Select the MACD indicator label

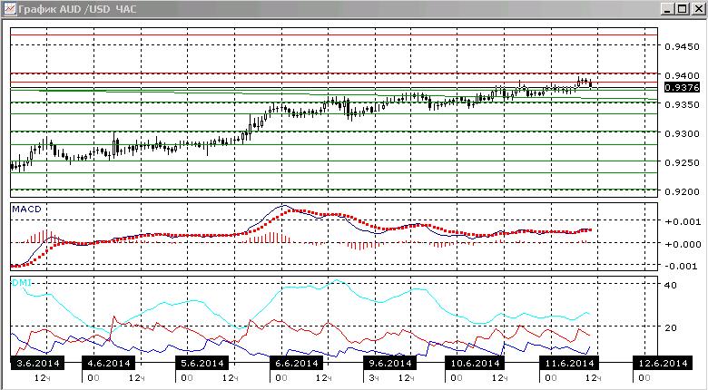pyautogui.click(x=26, y=209)
